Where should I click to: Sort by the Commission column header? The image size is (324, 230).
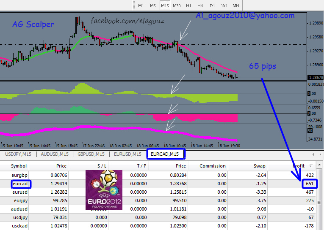coord(213,166)
